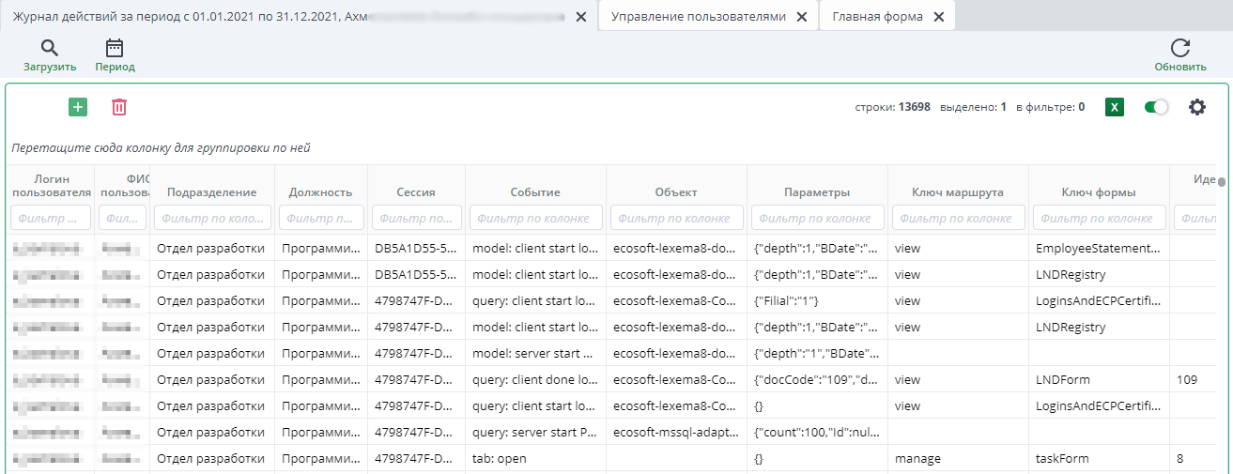The height and width of the screenshot is (474, 1233).
Task: Click the vertical scrollbar handle of table
Action: (x=1222, y=184)
